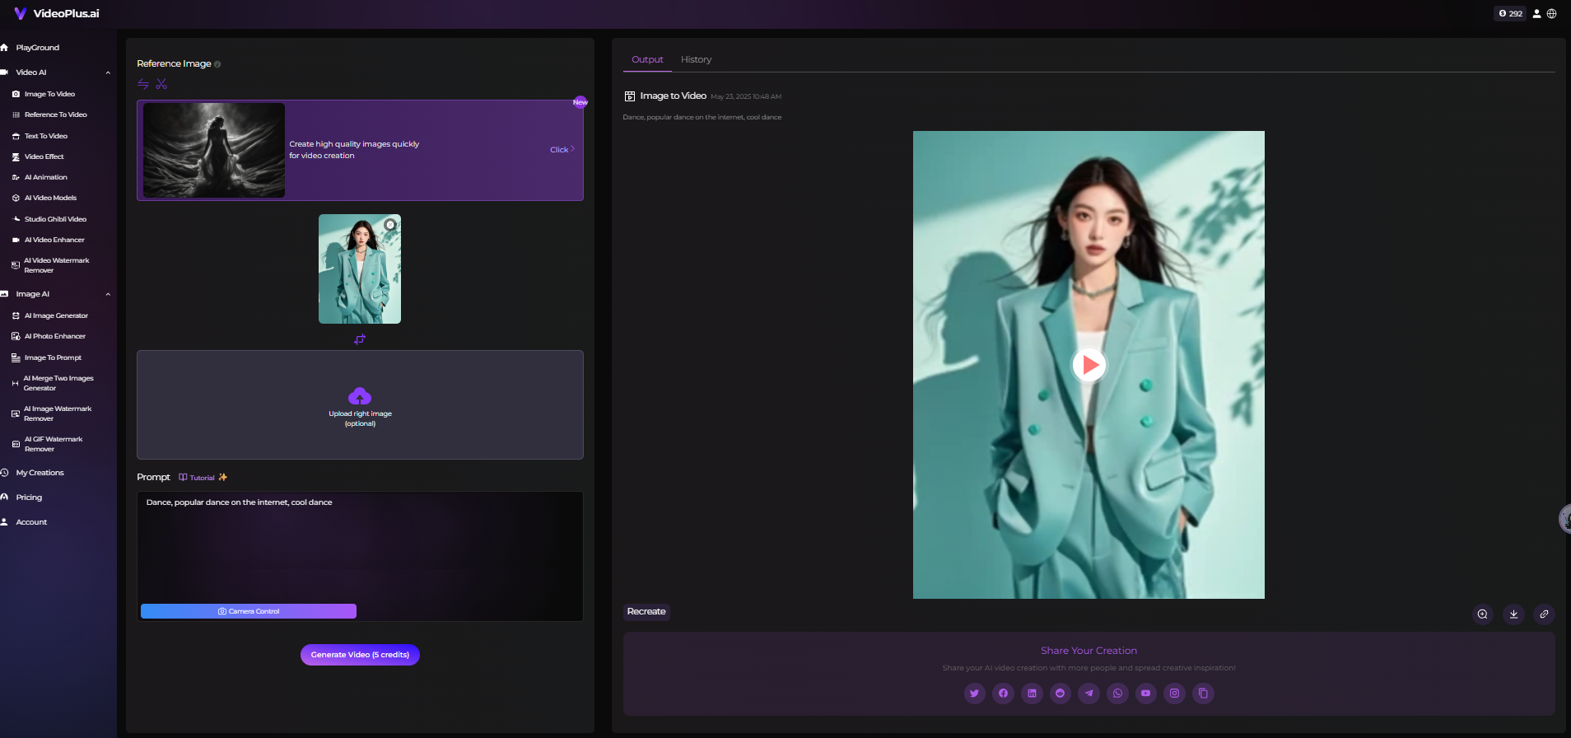Open AI Video Watermark Remover
This screenshot has height=738, width=1571.
tap(56, 265)
